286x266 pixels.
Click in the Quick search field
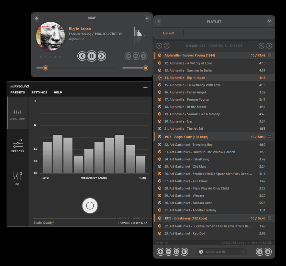tap(222, 252)
